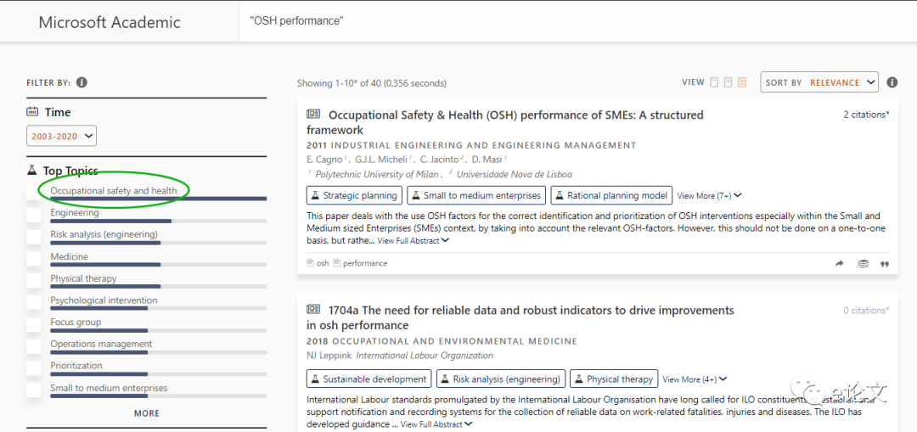Open the 1704a reliable data paper title
This screenshot has height=432, width=917.
[520, 317]
